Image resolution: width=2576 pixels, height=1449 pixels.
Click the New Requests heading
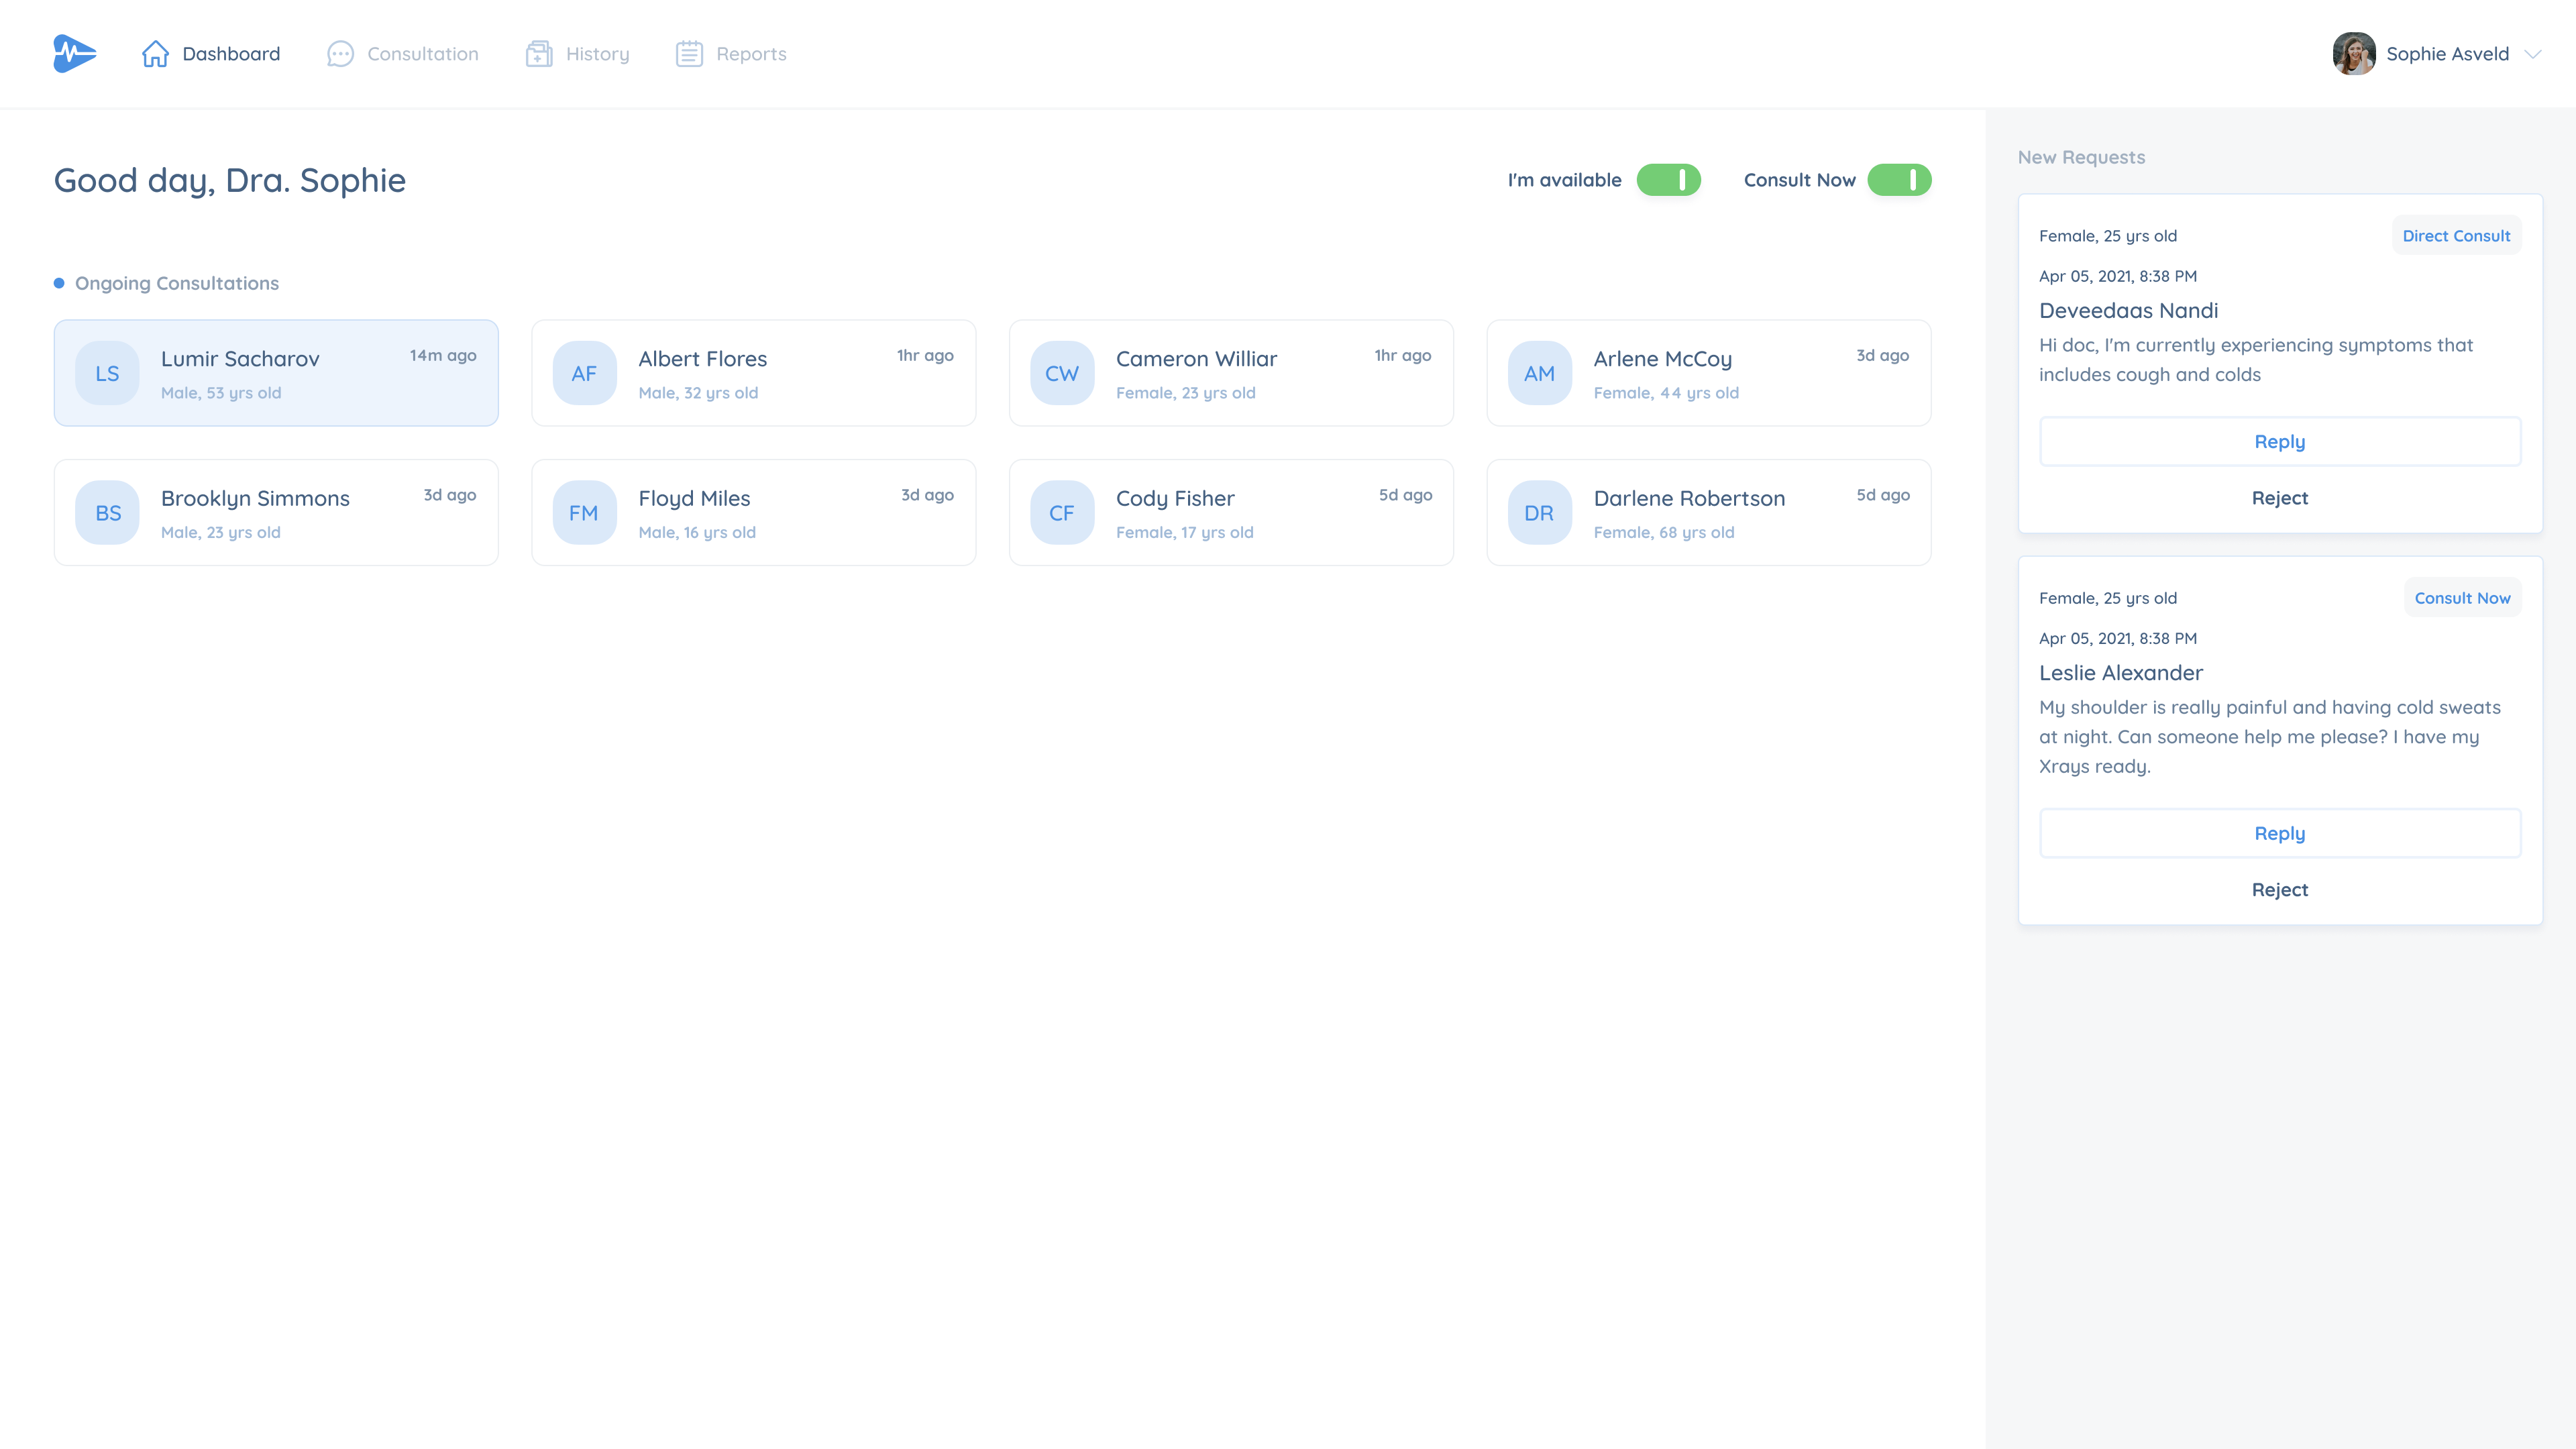coord(2081,157)
